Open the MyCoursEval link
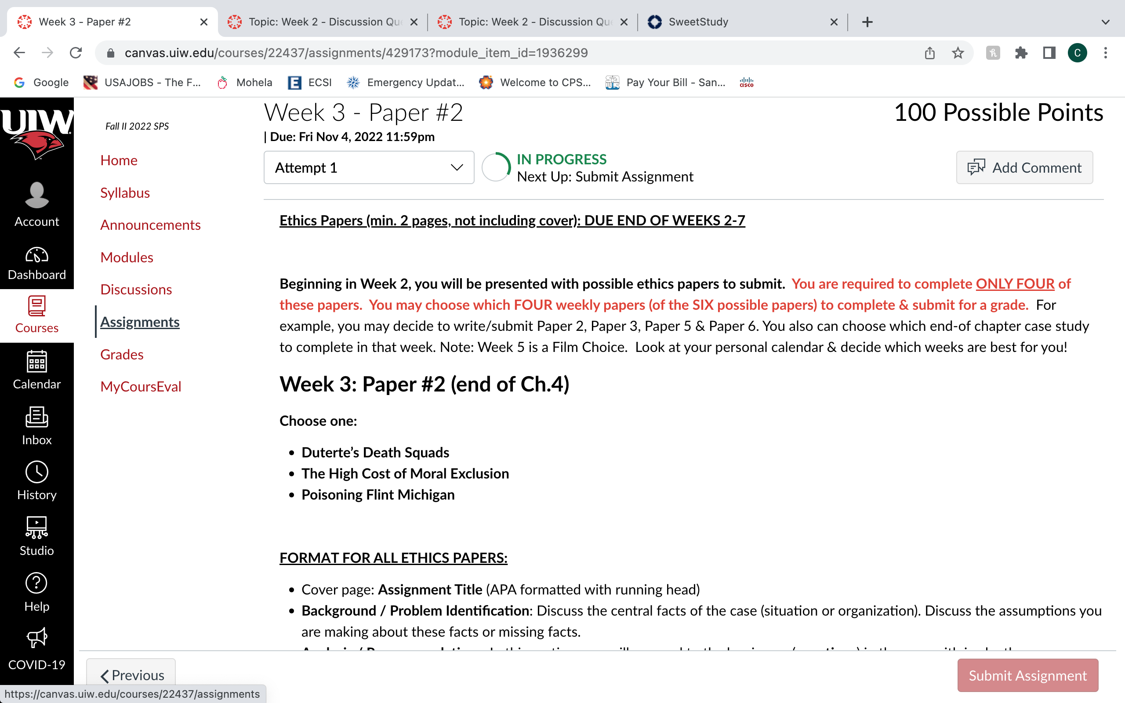Viewport: 1125px width, 703px height. coord(140,386)
